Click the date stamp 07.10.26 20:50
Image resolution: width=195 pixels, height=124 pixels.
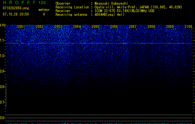(16, 14)
